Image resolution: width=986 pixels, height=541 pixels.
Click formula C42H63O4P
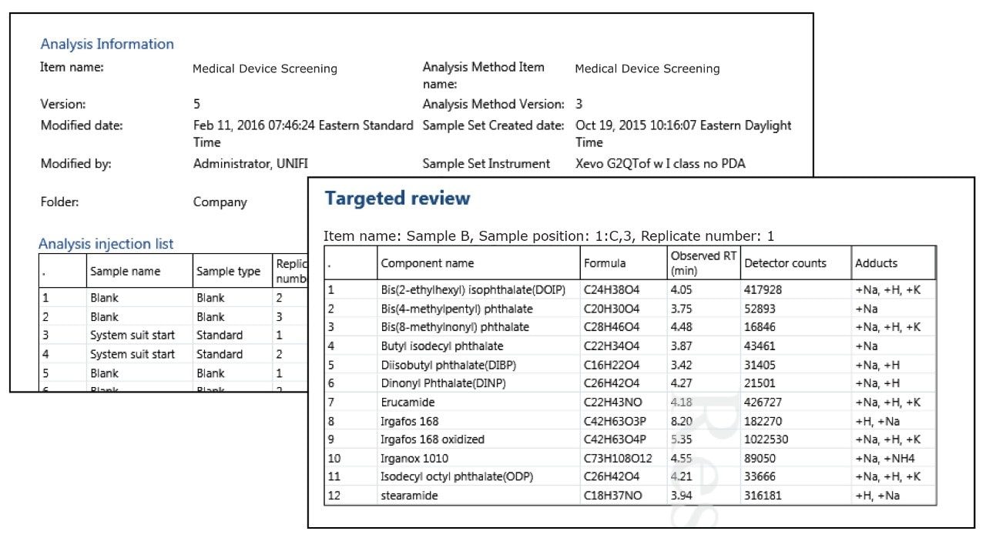pyautogui.click(x=615, y=439)
